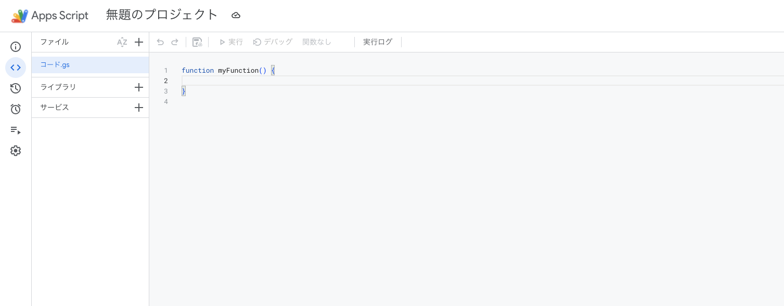Rename the 無題のプロジェクト title

[161, 15]
